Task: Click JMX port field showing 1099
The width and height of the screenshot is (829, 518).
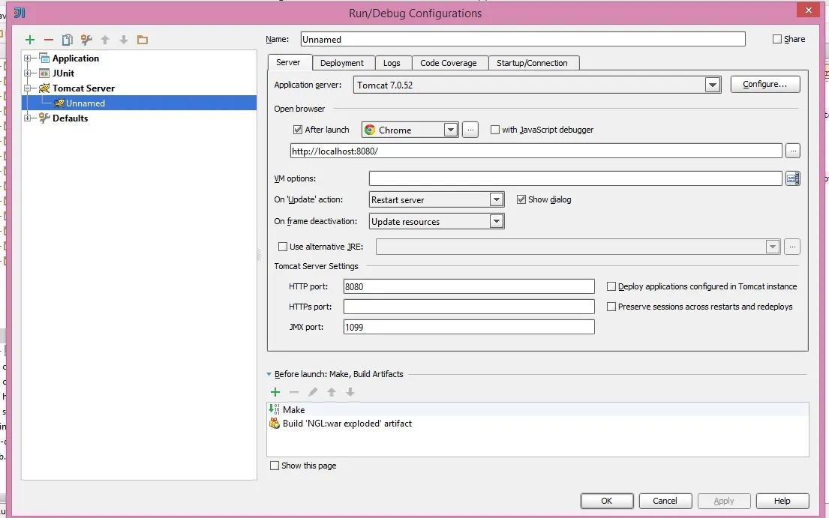Action: coord(469,327)
